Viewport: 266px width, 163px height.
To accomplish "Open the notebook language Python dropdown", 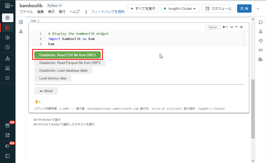I will click(x=55, y=6).
